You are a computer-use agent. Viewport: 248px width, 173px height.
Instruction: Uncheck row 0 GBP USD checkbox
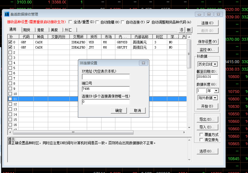pyautogui.click(x=10, y=42)
